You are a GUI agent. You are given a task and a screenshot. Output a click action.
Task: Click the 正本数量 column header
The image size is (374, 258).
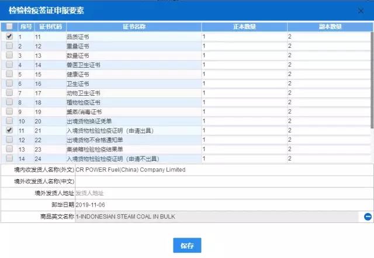point(244,27)
